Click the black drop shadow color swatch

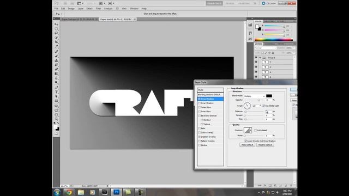point(269,96)
